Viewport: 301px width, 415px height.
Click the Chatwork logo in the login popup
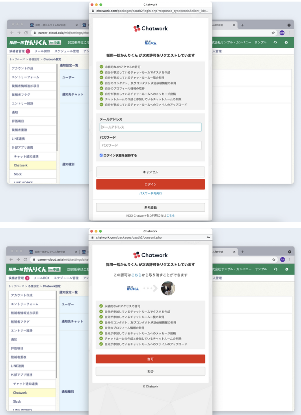150,28
